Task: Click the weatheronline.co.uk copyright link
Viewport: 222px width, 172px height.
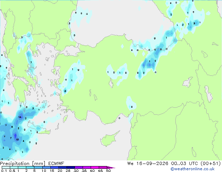Action: 193,169
